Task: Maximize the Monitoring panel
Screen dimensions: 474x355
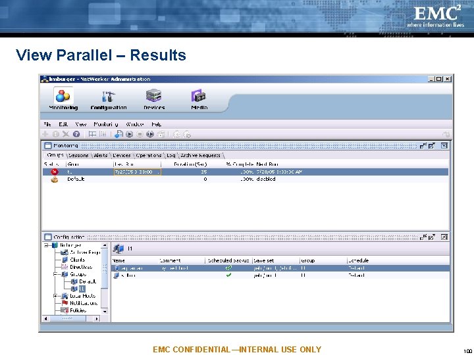Action: (x=432, y=146)
